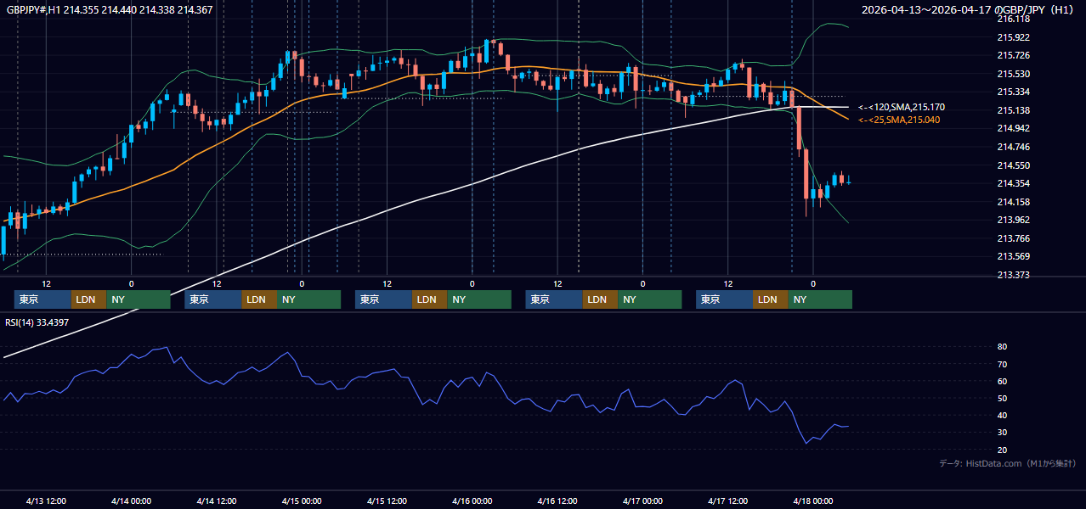Click the GBPJPY#,H1 quote header text
This screenshot has height=509, width=1086.
(x=110, y=10)
